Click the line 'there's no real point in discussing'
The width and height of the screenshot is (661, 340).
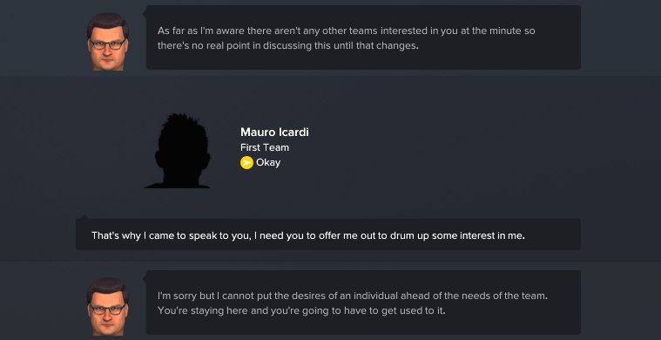pos(288,46)
